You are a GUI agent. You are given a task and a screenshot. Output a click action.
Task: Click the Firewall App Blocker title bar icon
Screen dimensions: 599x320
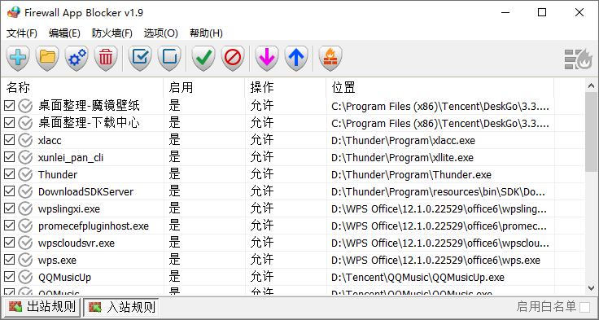[x=13, y=12]
